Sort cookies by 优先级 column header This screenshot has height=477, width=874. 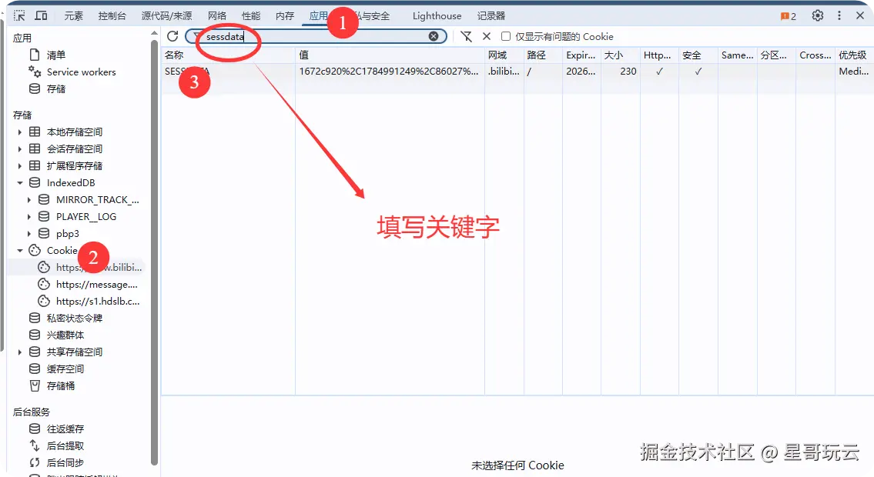pyautogui.click(x=854, y=55)
